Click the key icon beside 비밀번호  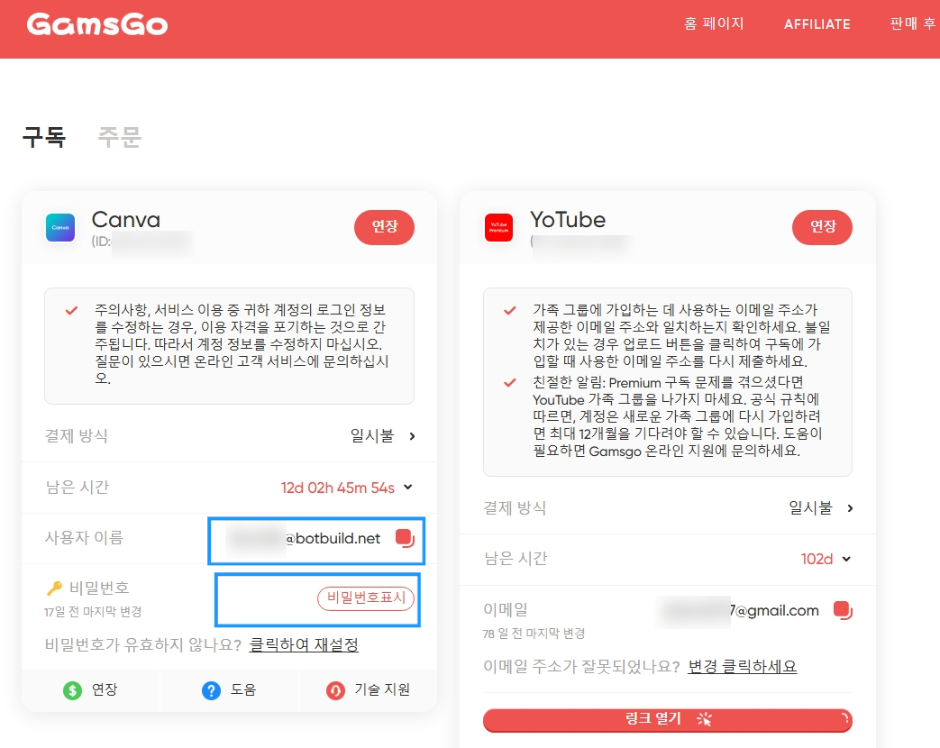point(54,588)
